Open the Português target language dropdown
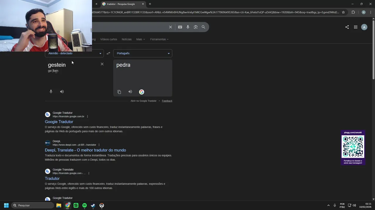This screenshot has height=210, width=375. point(143,53)
